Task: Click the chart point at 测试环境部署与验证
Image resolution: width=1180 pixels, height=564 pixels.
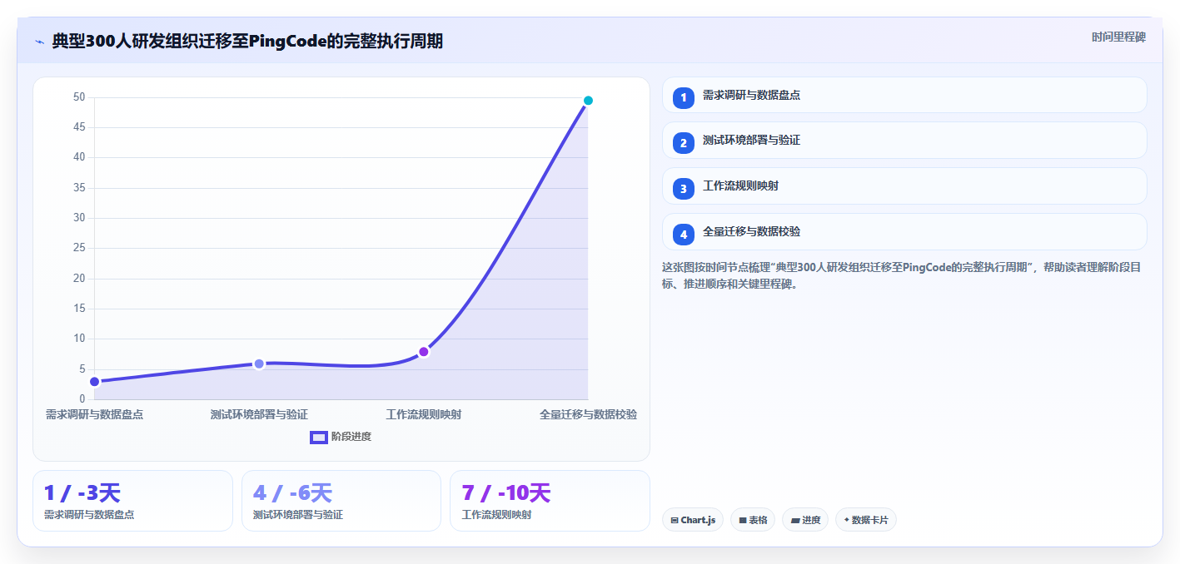Action: pos(259,364)
